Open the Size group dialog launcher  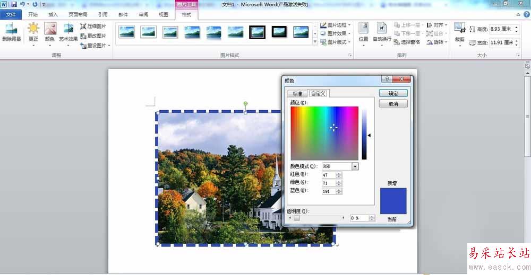point(518,55)
